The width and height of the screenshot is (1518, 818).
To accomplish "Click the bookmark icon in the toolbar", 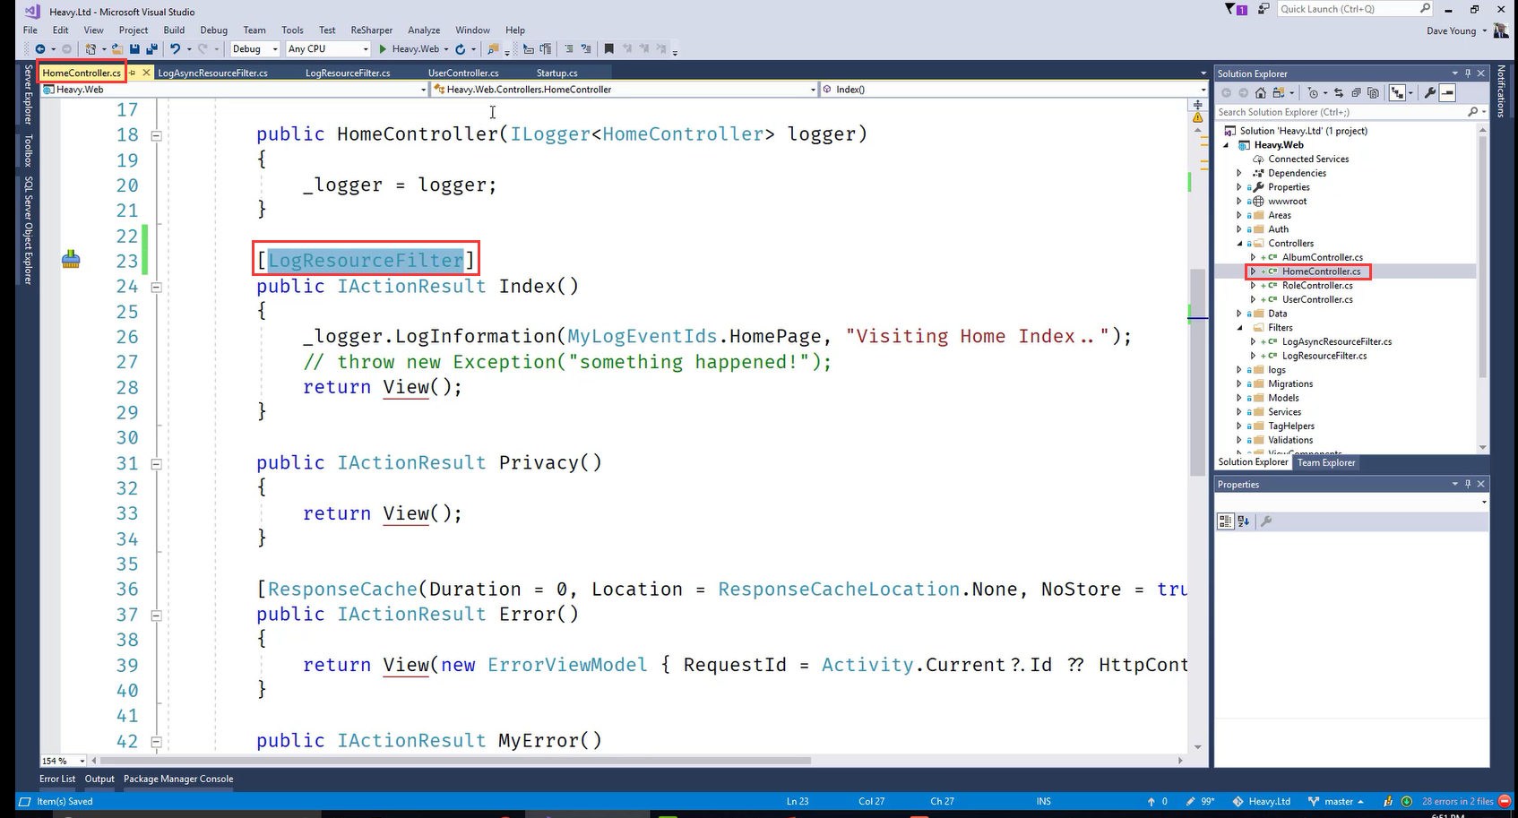I will [x=608, y=49].
